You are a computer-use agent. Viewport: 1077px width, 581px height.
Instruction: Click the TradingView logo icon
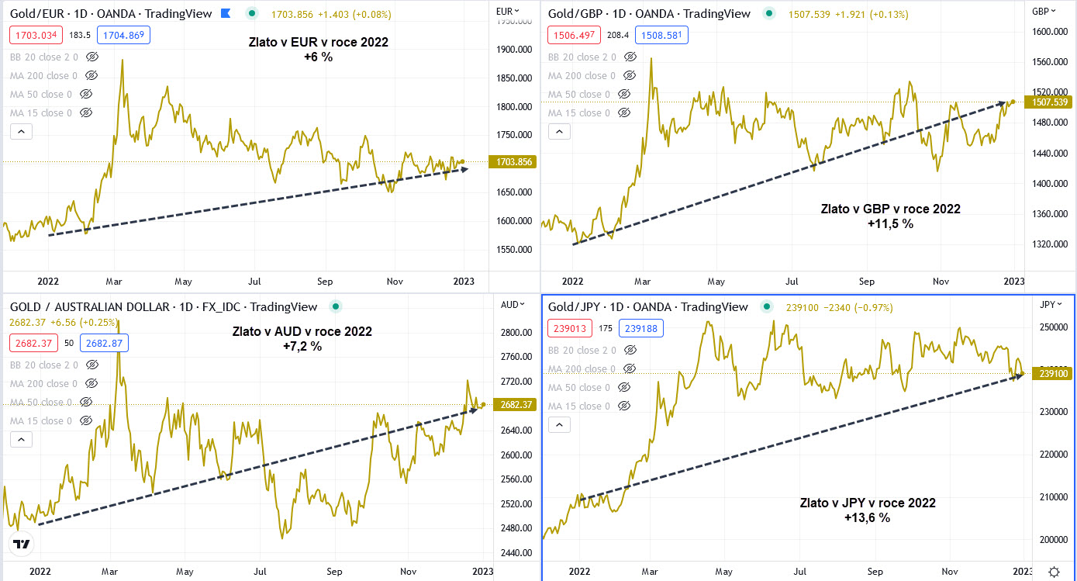click(22, 545)
